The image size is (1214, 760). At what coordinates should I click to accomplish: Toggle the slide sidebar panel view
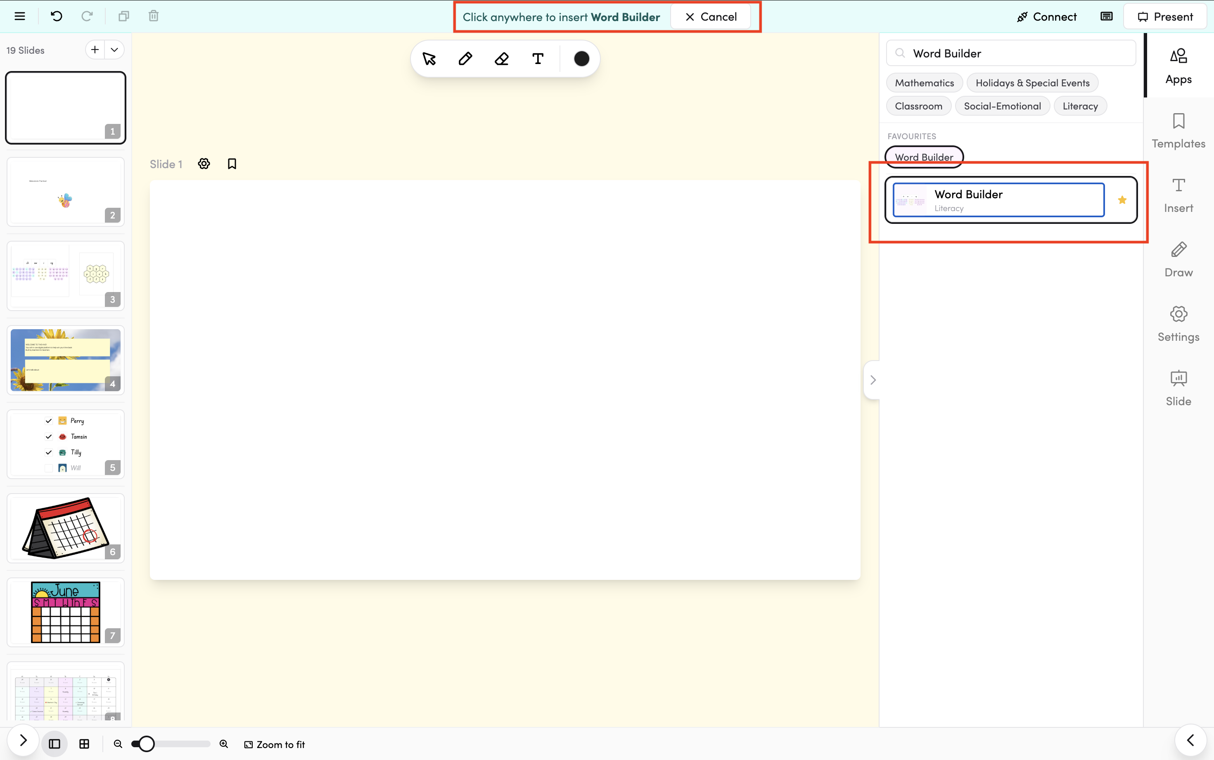[x=54, y=744]
